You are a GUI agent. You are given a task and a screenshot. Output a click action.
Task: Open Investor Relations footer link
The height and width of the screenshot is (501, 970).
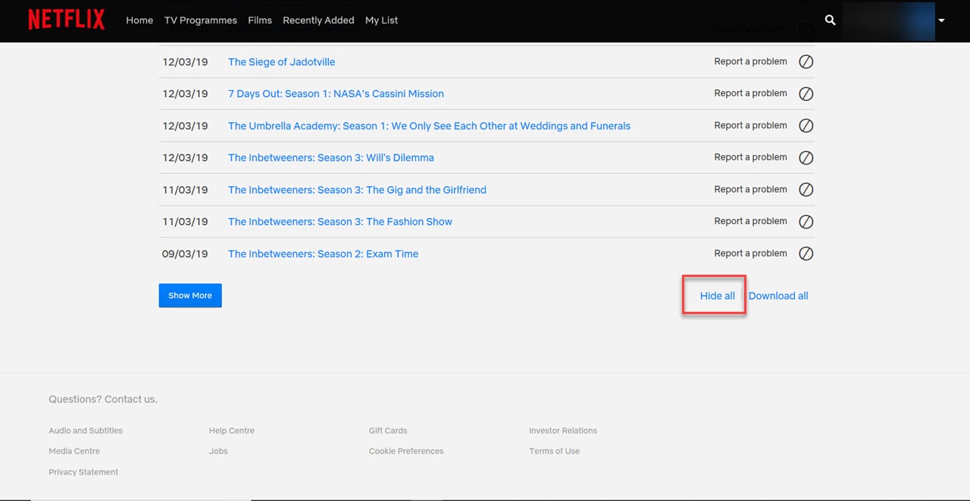pyautogui.click(x=563, y=431)
